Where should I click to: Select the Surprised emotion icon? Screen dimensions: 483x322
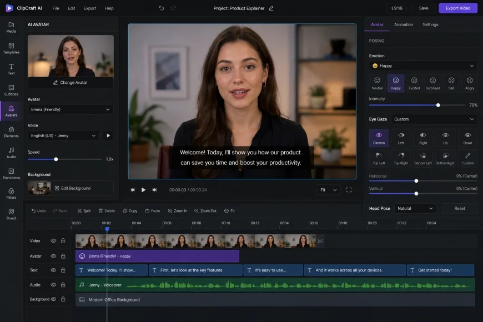(432, 83)
